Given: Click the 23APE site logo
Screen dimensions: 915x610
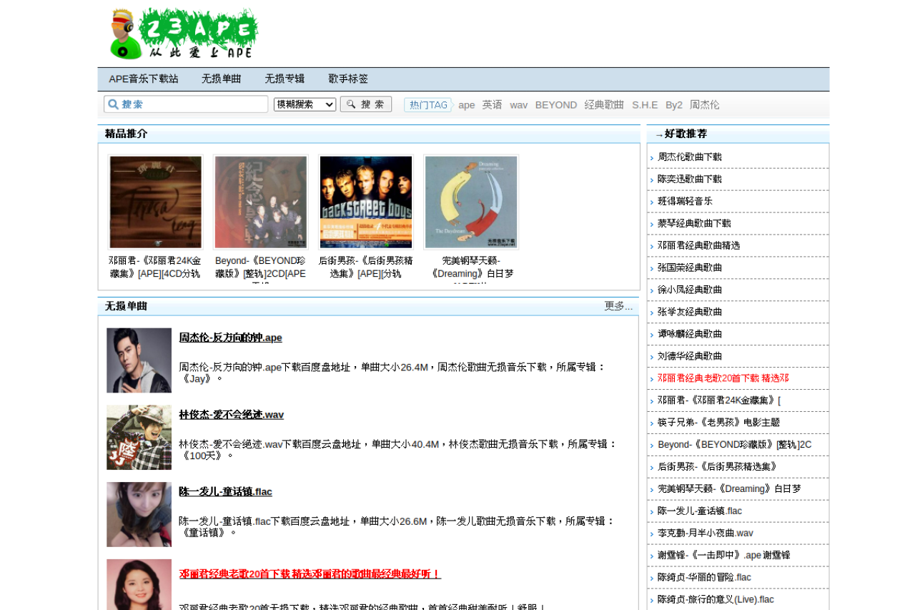Looking at the screenshot, I should [x=184, y=34].
